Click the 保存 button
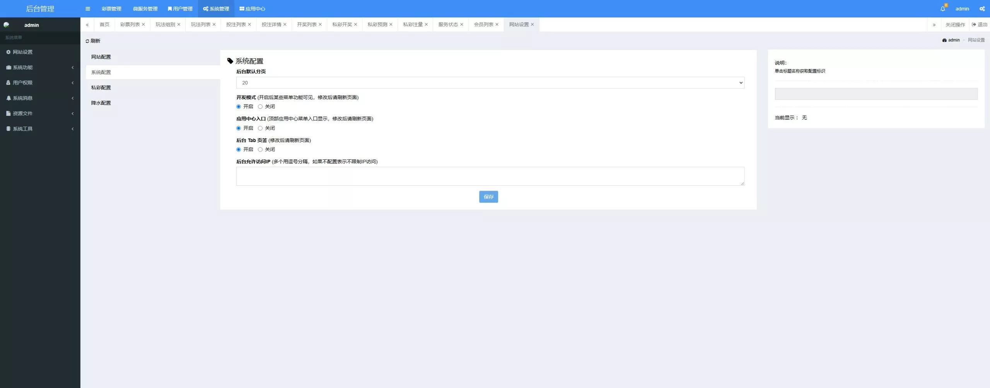Screen dimensions: 990x388 (488, 197)
